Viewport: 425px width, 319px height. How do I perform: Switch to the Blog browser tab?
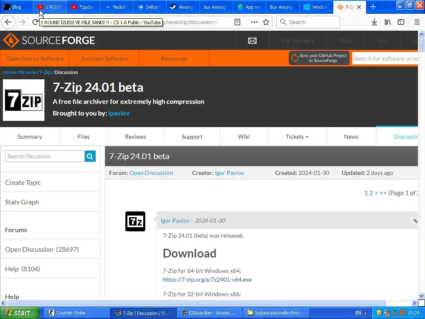click(16, 7)
